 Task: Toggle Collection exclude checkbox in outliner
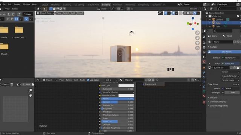238,16
